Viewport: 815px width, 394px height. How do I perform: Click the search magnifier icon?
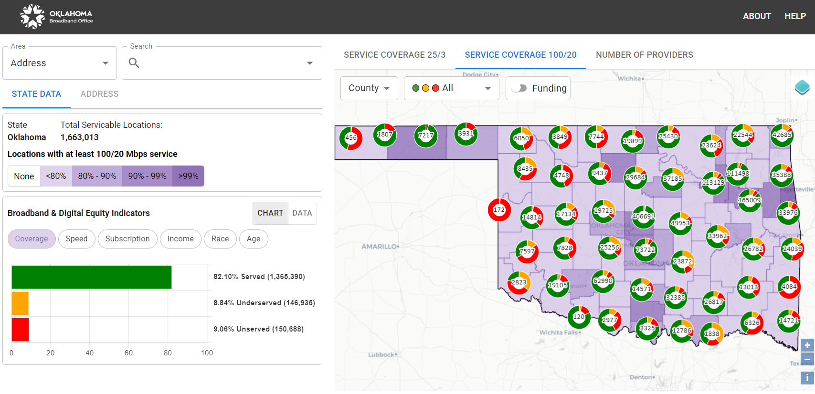[134, 63]
